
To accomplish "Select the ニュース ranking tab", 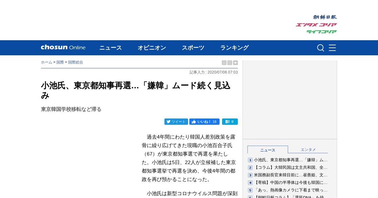I will pyautogui.click(x=268, y=150).
